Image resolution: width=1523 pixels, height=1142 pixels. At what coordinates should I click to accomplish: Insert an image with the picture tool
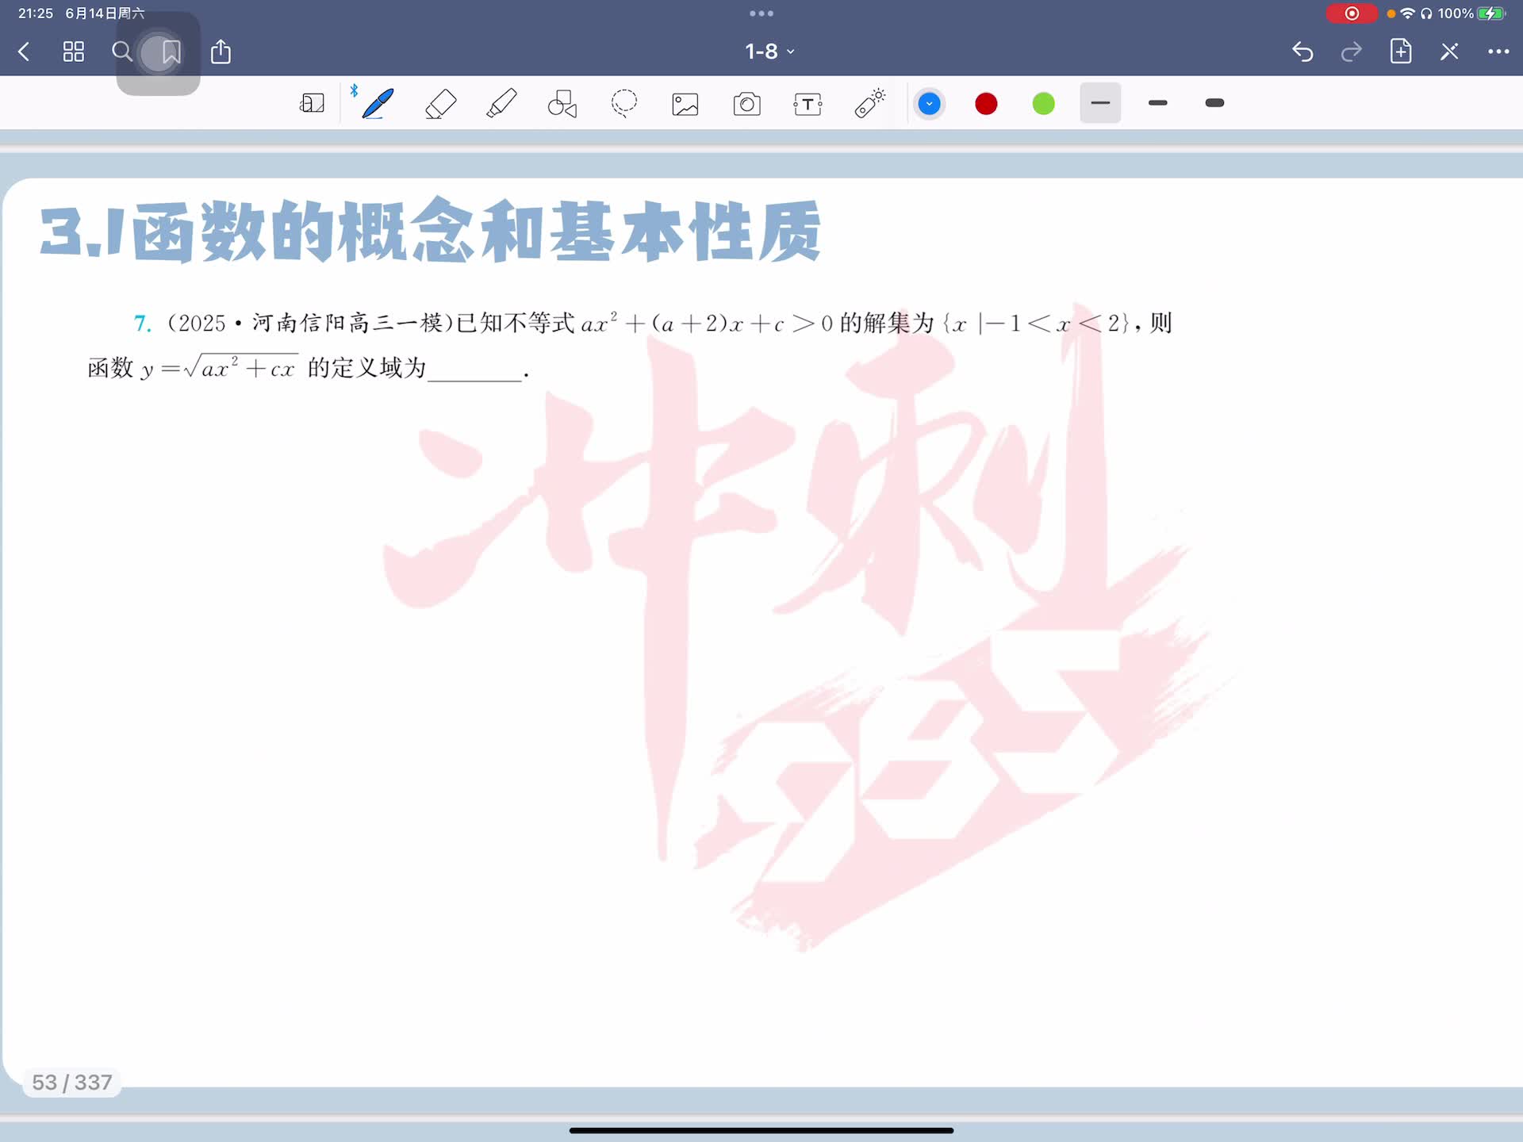[x=685, y=104]
